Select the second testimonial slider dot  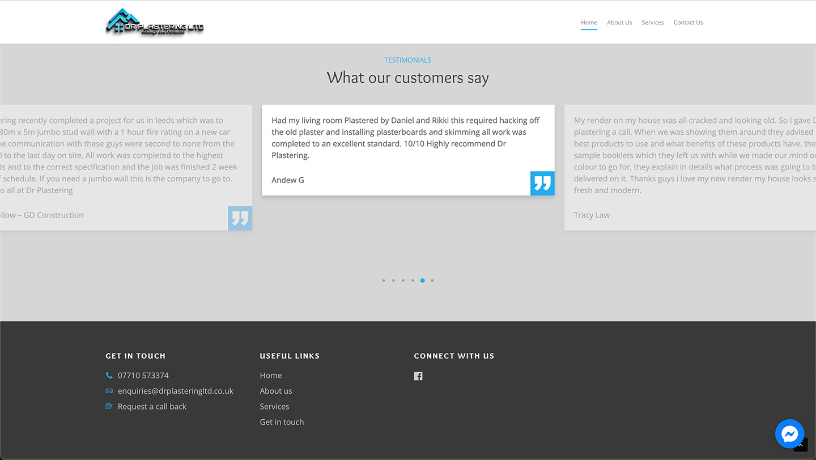pos(393,280)
